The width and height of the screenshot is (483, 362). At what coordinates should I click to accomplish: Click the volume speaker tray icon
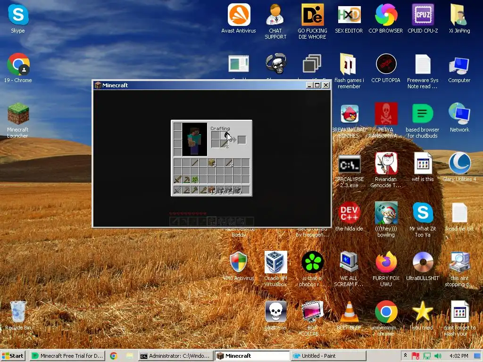[438, 356]
